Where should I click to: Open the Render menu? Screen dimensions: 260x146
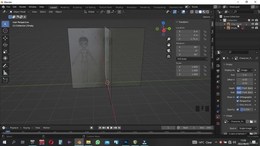[x=23, y=7]
